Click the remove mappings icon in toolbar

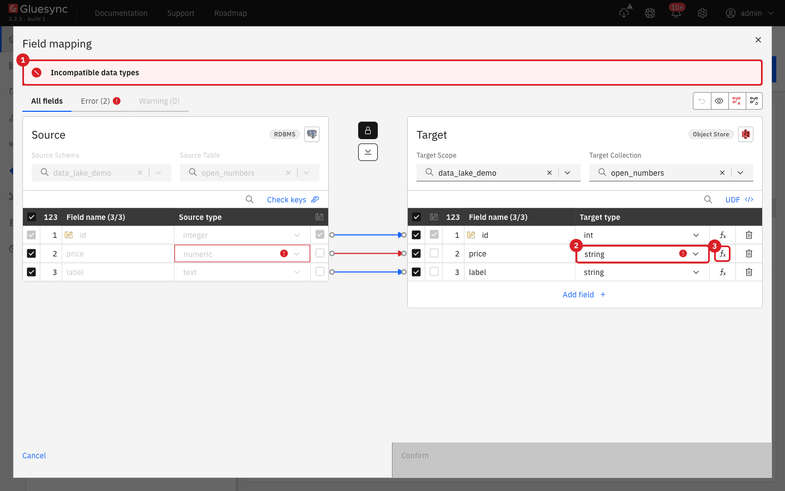pos(737,101)
